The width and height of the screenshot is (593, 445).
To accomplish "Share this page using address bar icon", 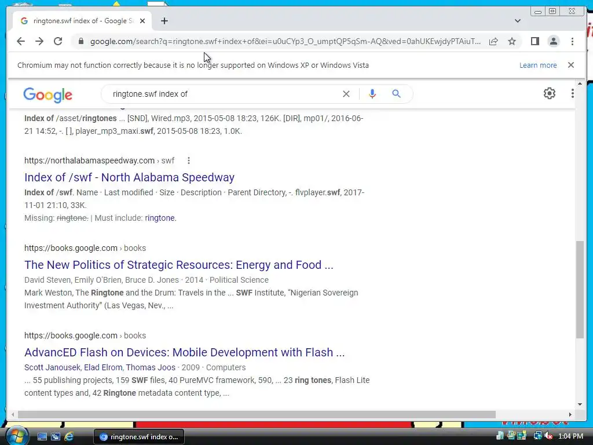I will 493,41.
